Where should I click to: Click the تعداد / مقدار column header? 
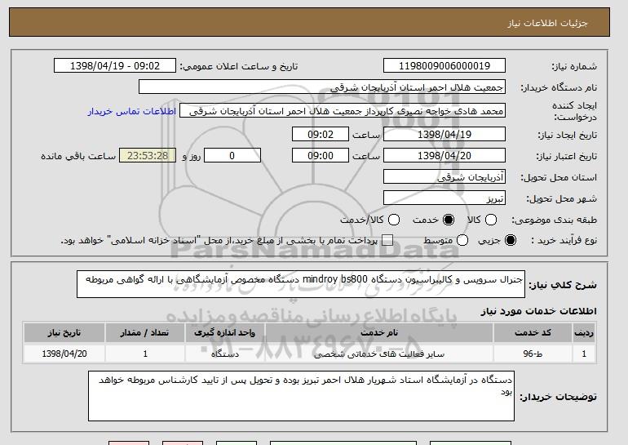pos(145,333)
